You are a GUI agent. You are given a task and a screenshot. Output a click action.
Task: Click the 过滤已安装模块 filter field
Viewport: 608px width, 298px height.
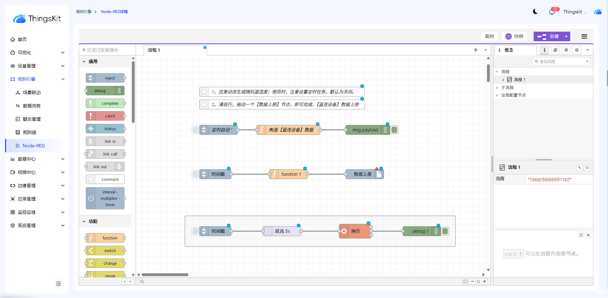click(x=108, y=50)
